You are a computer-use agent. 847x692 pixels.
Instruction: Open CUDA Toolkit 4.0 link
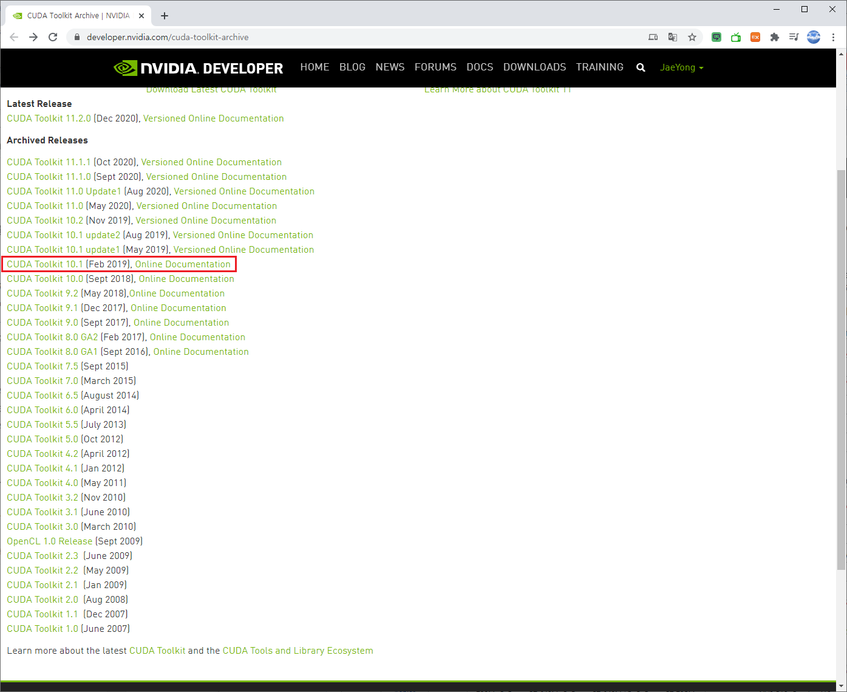(43, 483)
